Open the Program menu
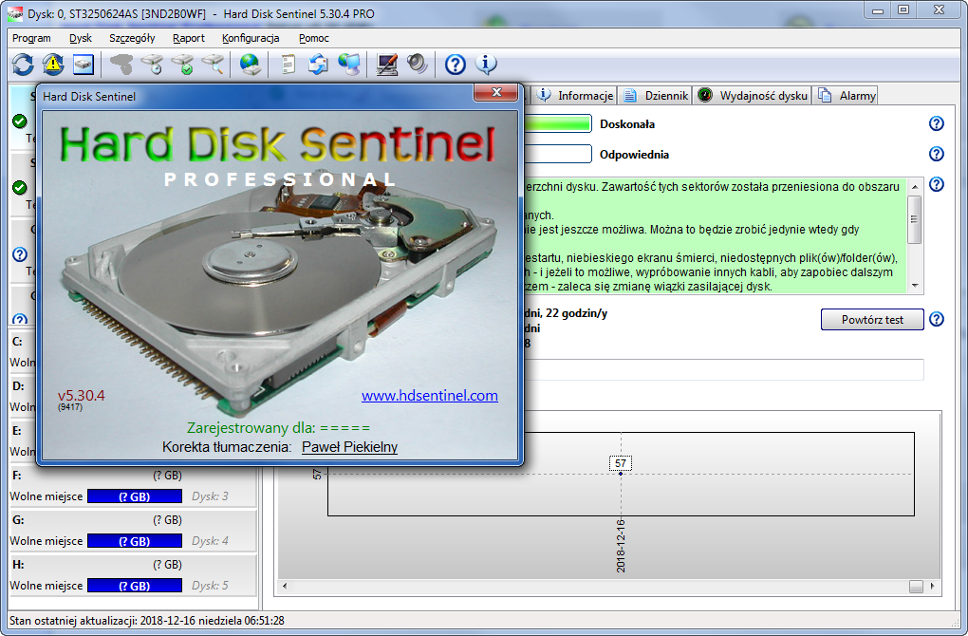Viewport: 968px width, 636px height. point(31,38)
